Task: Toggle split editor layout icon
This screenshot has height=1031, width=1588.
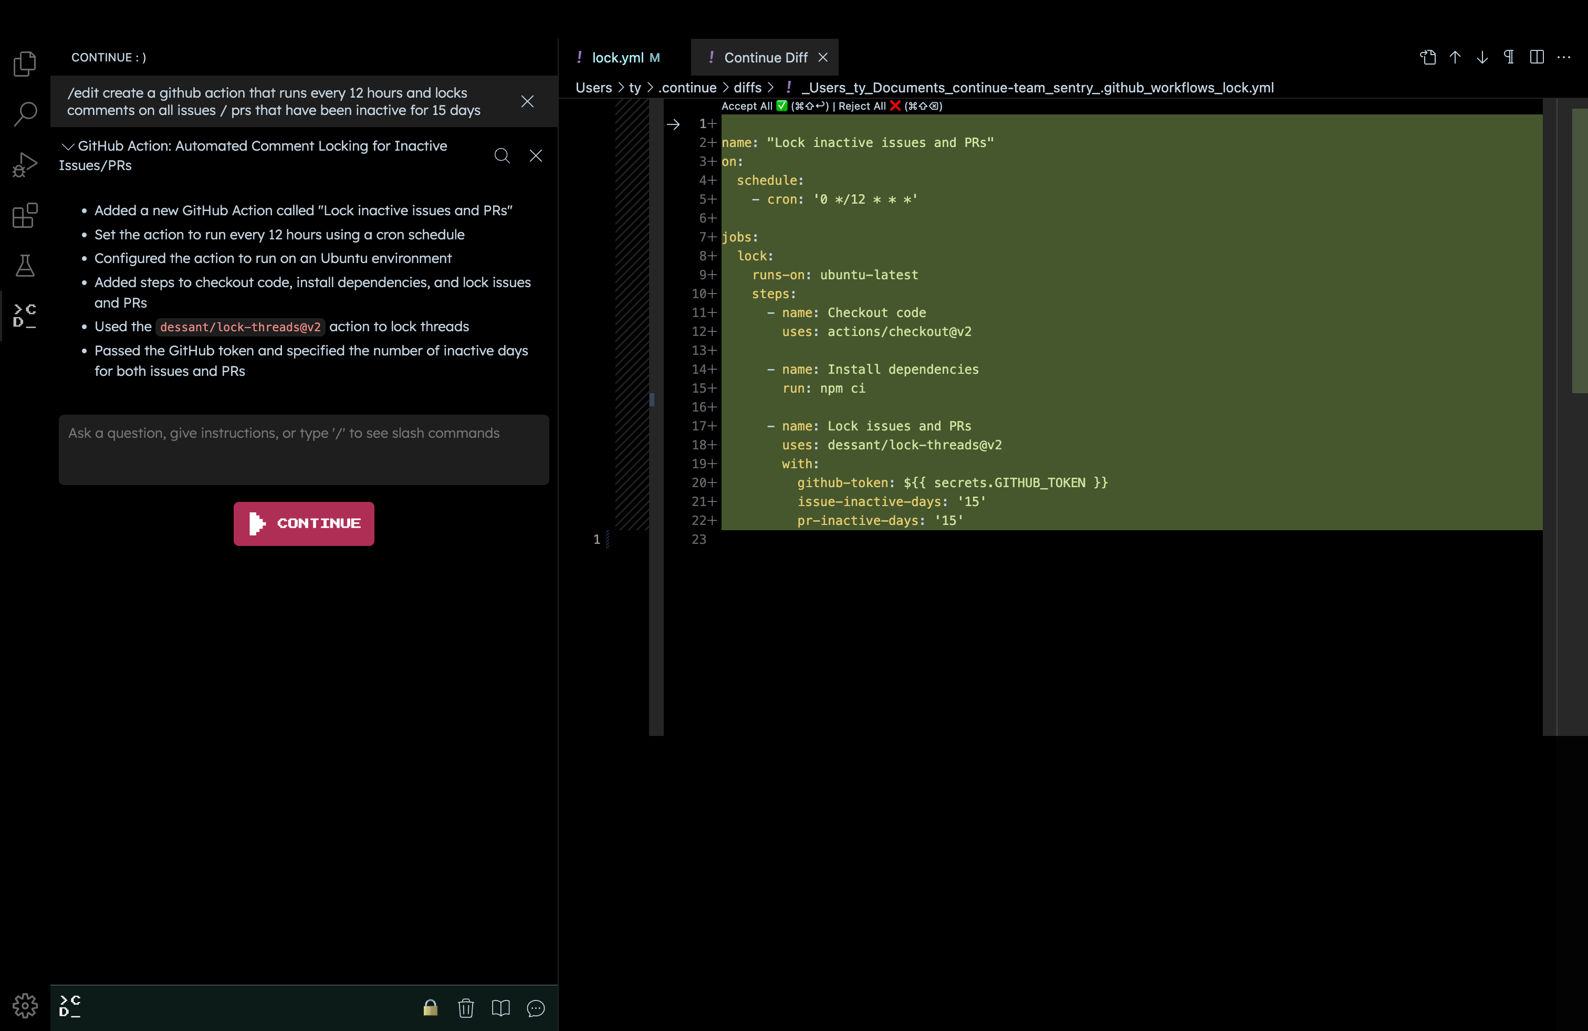Action: point(1536,57)
